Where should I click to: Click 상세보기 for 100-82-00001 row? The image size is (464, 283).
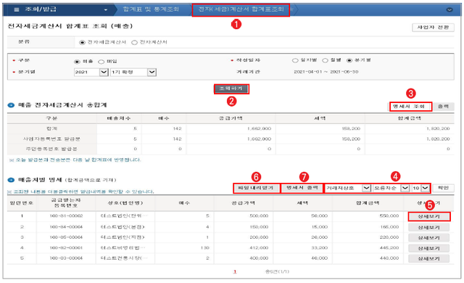click(x=428, y=248)
